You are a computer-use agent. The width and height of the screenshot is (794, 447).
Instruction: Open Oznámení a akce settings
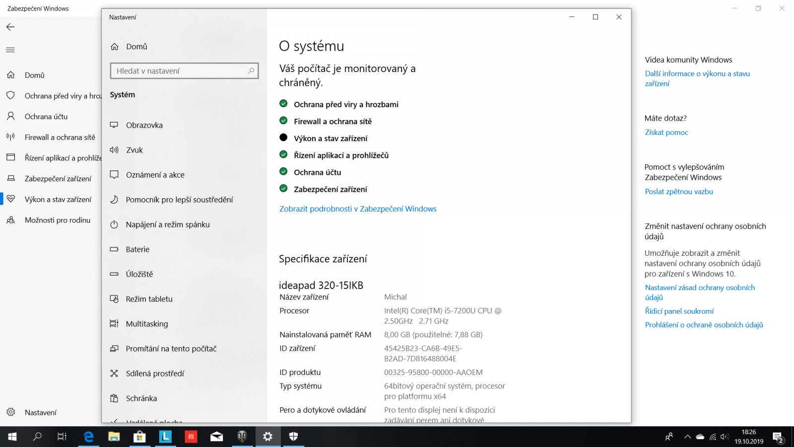[147, 175]
